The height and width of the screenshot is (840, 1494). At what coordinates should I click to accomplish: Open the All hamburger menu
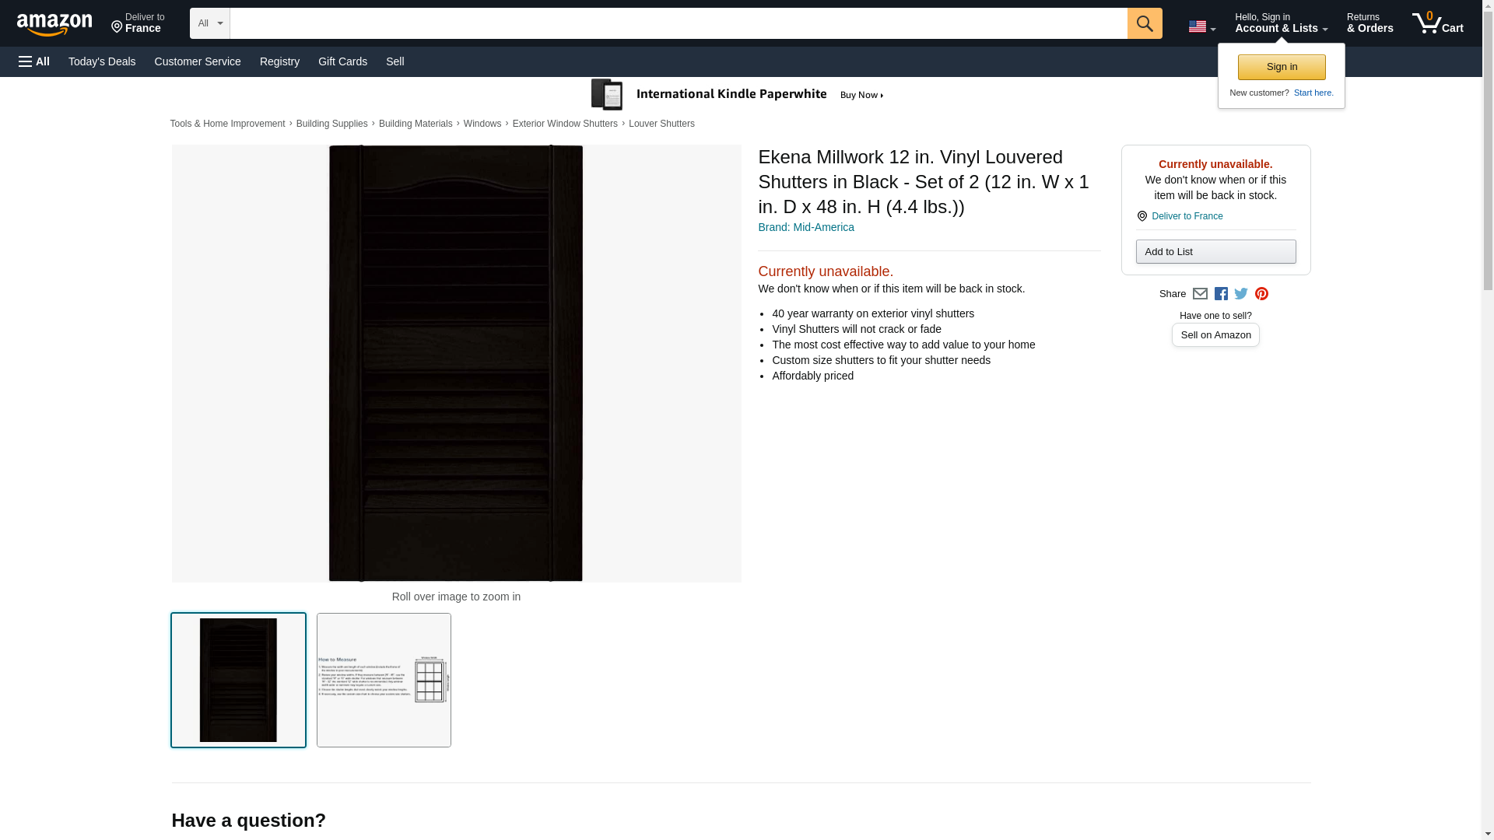click(x=34, y=61)
